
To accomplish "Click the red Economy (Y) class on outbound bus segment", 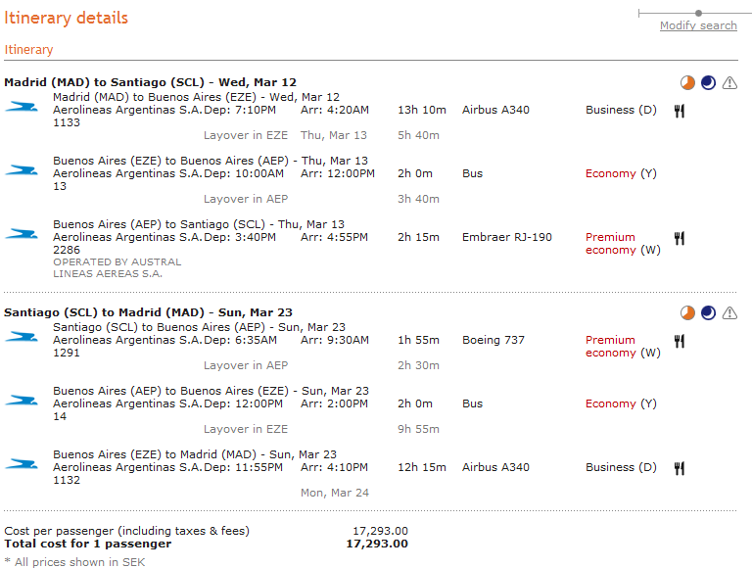I will coord(610,173).
